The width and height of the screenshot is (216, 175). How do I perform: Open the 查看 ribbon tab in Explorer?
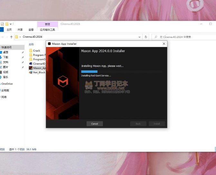pyautogui.click(x=31, y=30)
